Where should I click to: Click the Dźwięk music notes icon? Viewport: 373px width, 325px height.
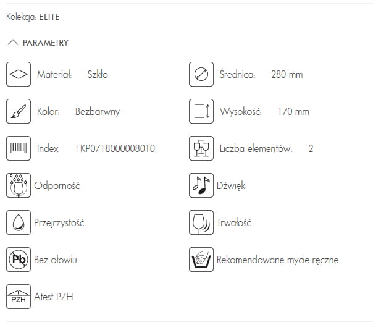(x=201, y=185)
